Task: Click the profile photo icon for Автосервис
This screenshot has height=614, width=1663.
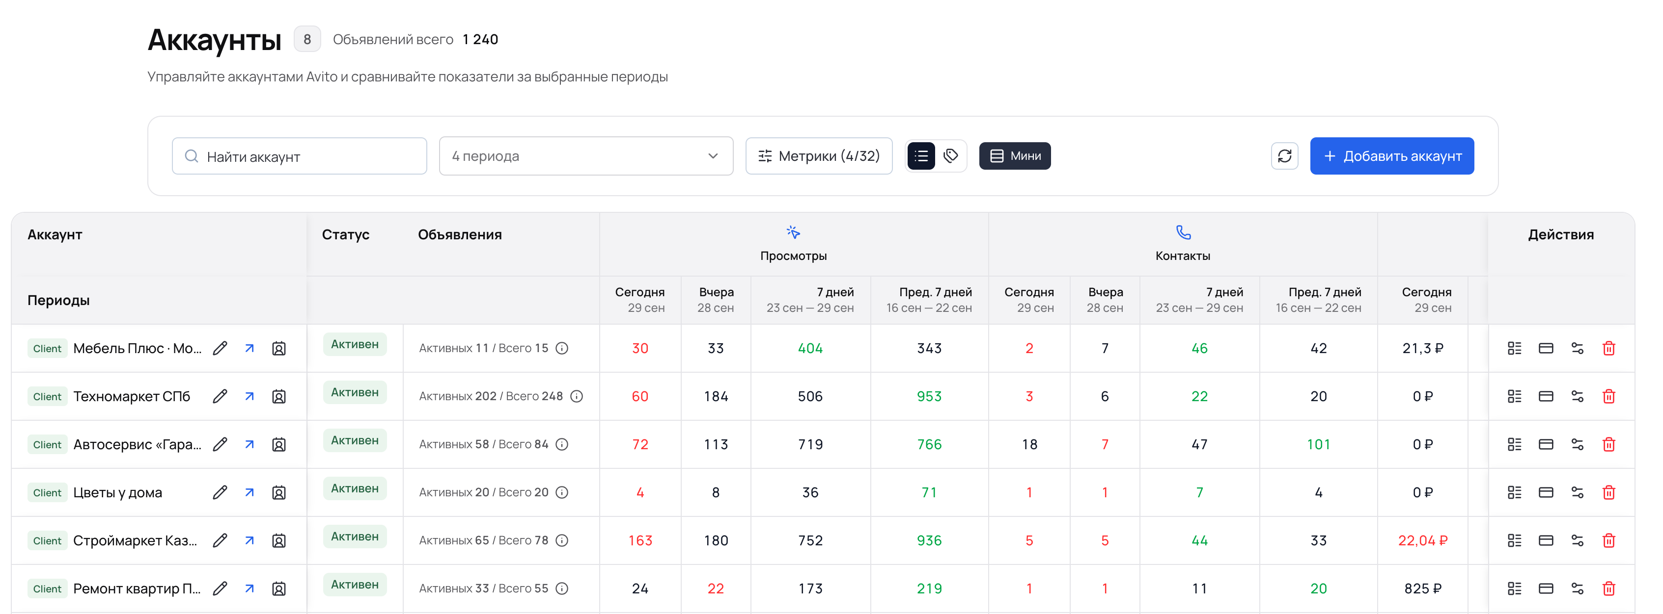Action: pyautogui.click(x=278, y=444)
